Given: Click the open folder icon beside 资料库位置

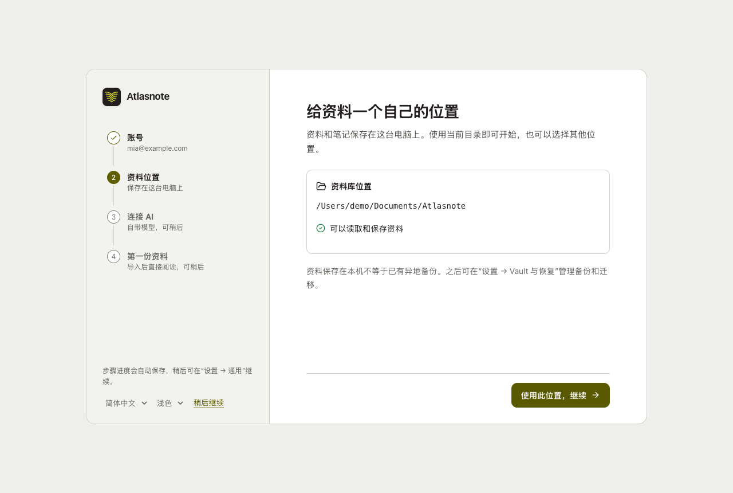Looking at the screenshot, I should [321, 186].
